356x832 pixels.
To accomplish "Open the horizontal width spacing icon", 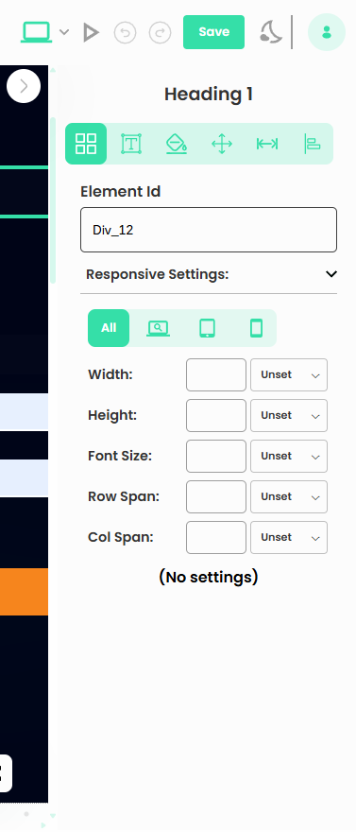I will 267,144.
